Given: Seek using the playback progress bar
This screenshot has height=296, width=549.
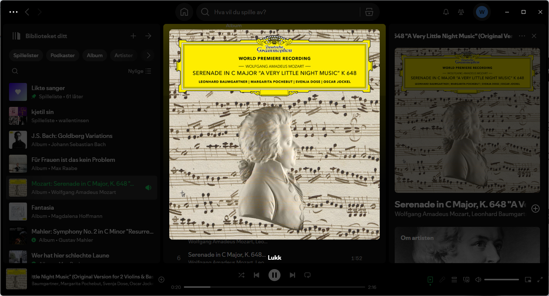Looking at the screenshot, I should tap(274, 287).
